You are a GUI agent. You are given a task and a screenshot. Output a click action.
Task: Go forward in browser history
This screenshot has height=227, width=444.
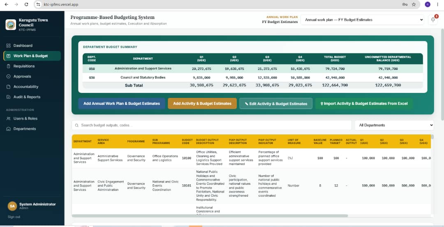click(16, 4)
